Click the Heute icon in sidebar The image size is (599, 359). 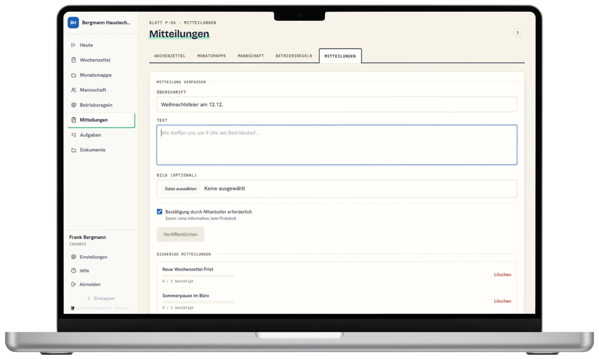click(x=73, y=45)
